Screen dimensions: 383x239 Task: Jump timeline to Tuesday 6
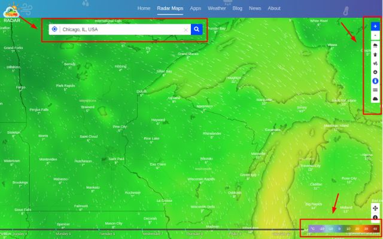click(107, 234)
